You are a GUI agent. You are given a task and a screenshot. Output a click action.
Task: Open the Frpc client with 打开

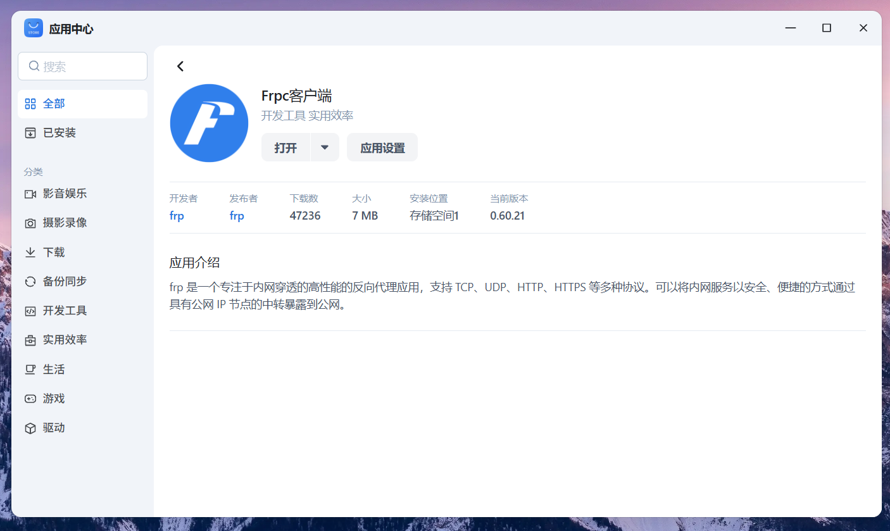pyautogui.click(x=285, y=147)
